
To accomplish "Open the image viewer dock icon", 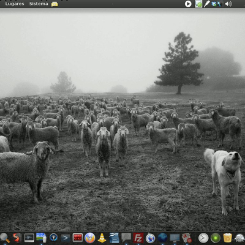I will coord(41,238).
